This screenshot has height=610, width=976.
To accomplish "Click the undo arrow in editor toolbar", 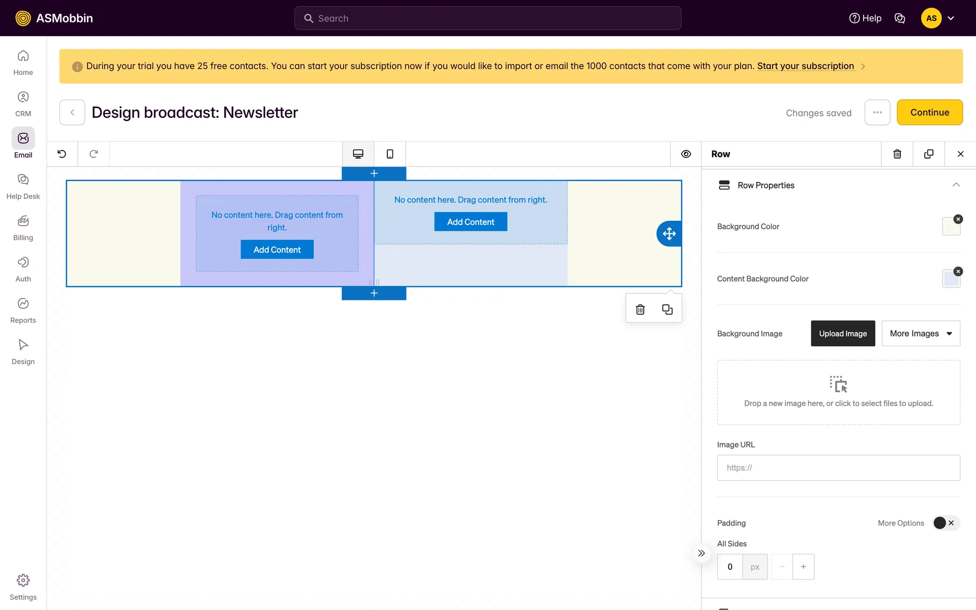I will [62, 154].
